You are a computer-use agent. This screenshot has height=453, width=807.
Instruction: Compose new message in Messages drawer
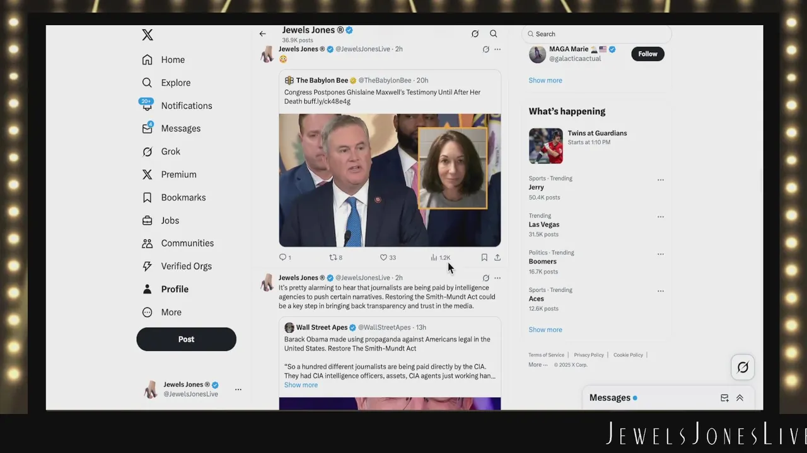point(724,398)
